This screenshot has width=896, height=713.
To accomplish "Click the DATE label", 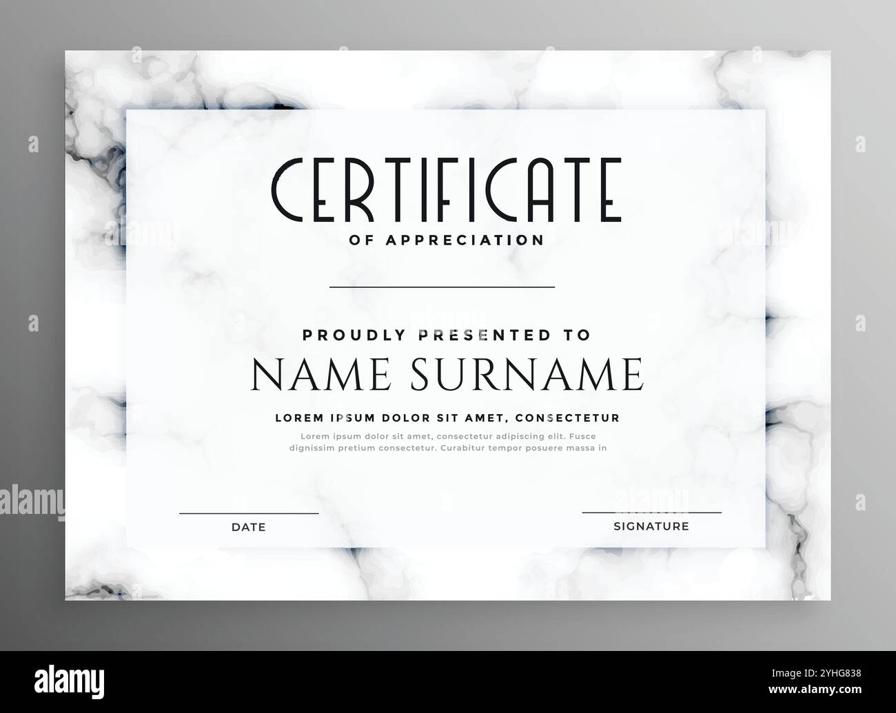I will tap(248, 527).
